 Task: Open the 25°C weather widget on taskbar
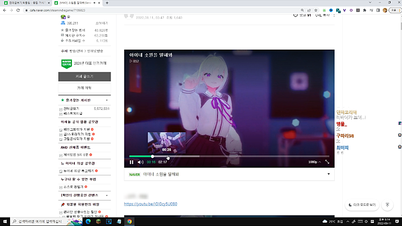click(333, 221)
